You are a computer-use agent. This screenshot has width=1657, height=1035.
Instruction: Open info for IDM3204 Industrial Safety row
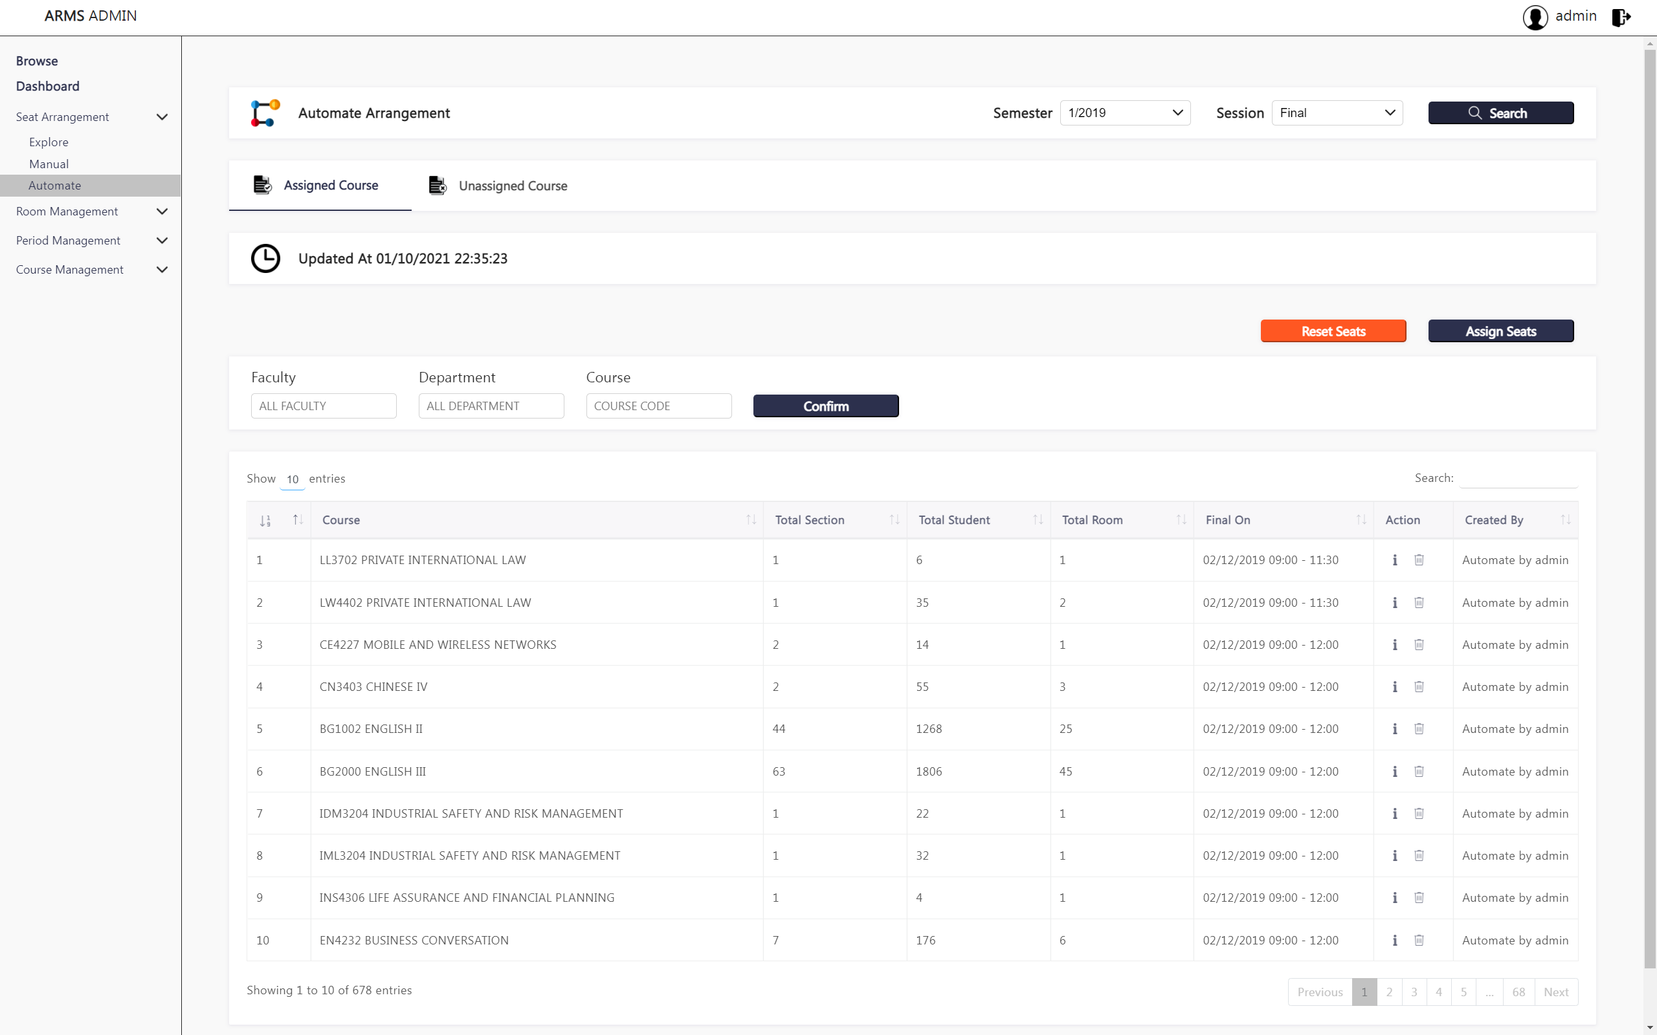pyautogui.click(x=1395, y=813)
